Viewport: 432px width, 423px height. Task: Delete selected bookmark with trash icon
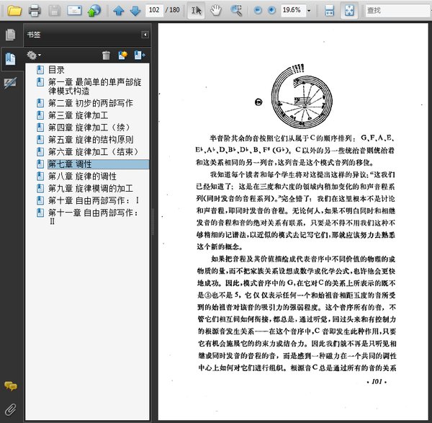(x=106, y=55)
